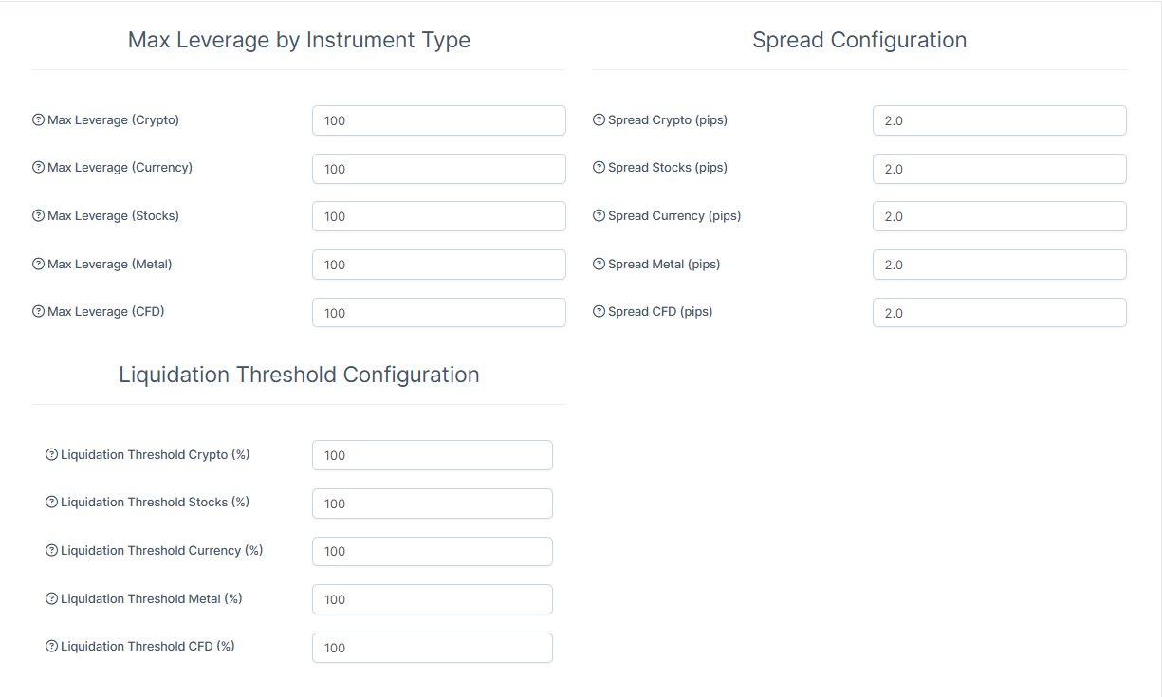Select the Spread Stocks (pips) input
The height and width of the screenshot is (697, 1162).
point(999,169)
